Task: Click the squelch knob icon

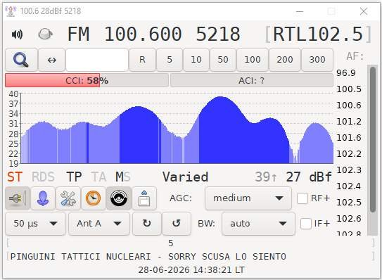Action: pos(45,34)
